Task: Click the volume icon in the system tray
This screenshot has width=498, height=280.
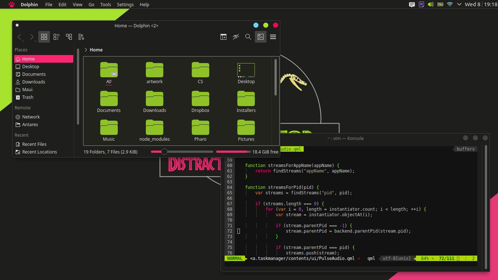Action: point(431,5)
